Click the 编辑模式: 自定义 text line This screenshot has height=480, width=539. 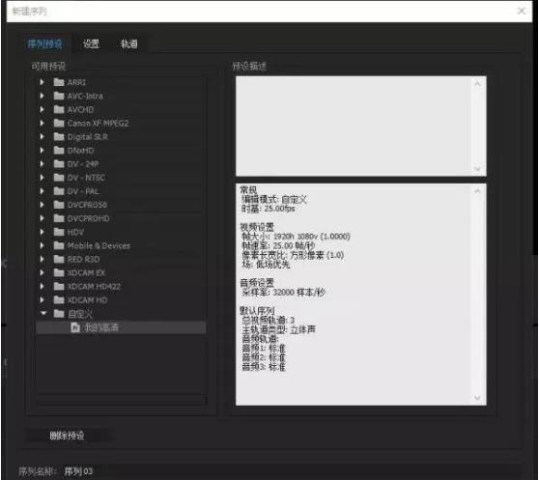274,199
